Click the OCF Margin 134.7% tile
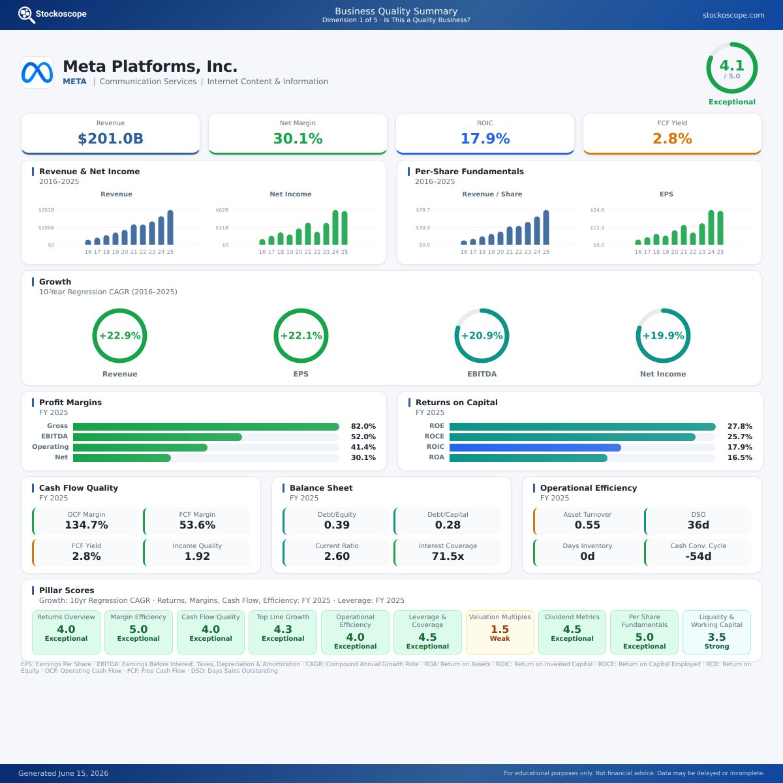Viewport: 783px width, 783px height. 86,521
